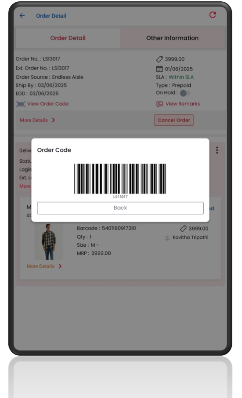
Task: Switch to the Other Information tab
Action: tap(172, 38)
